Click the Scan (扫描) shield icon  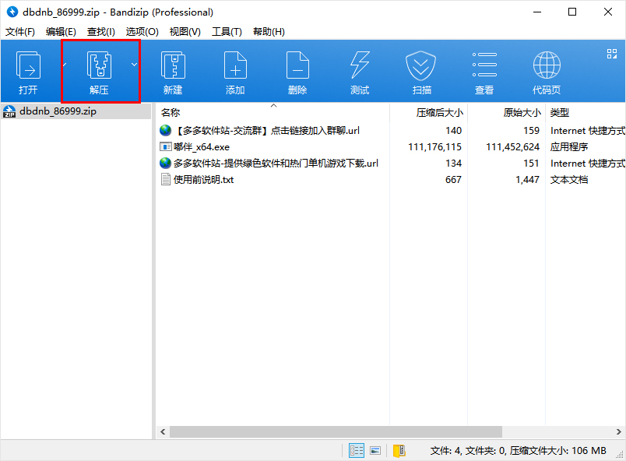[420, 65]
